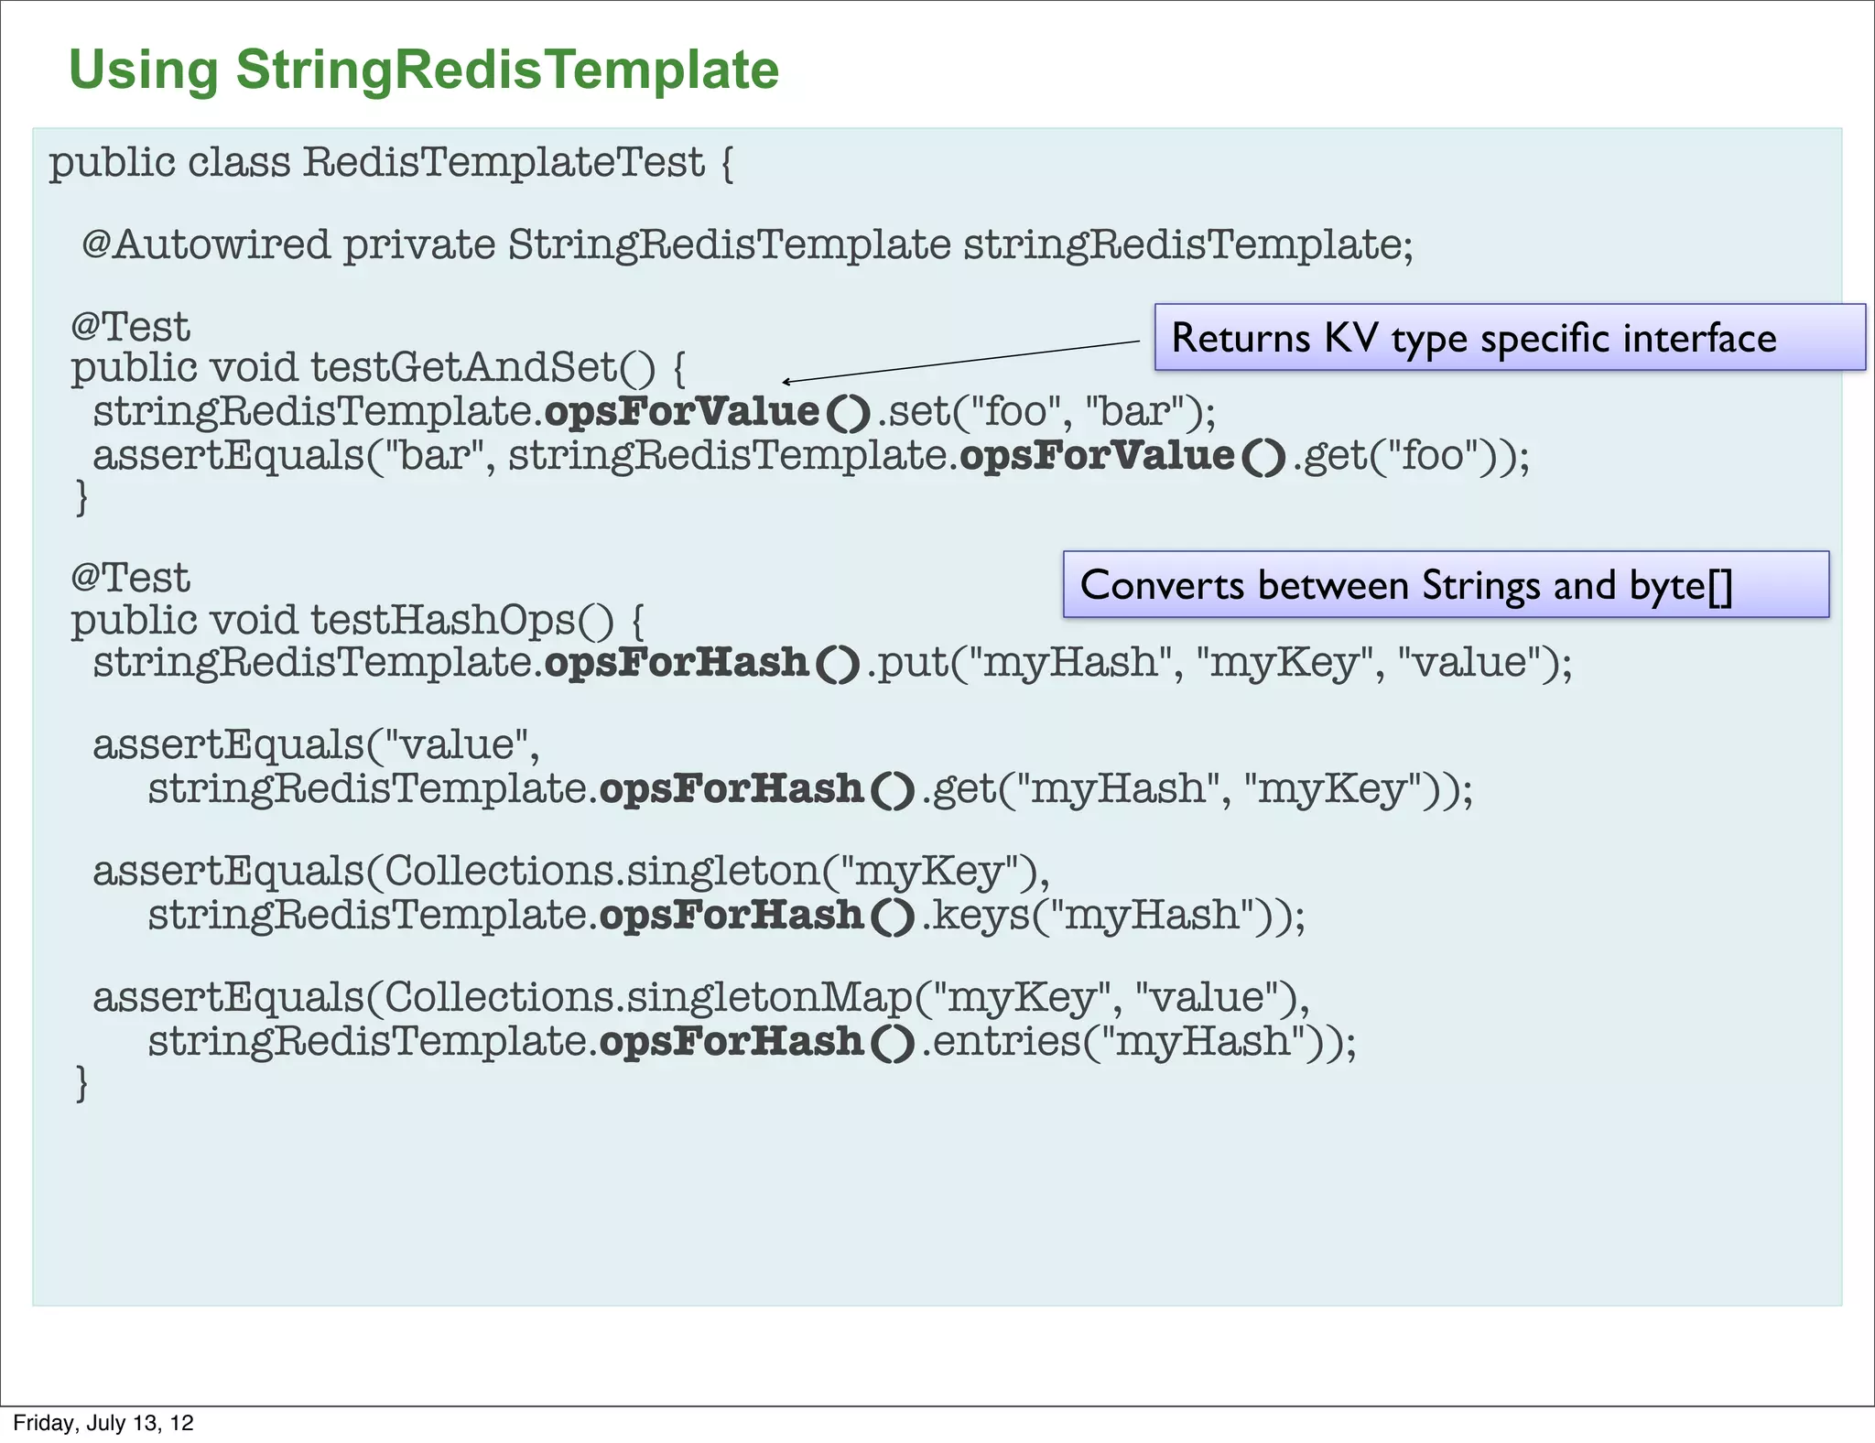Click the opsForHash().put("myHash", "myKey", "value") line
This screenshot has width=1875, height=1443.
(832, 663)
